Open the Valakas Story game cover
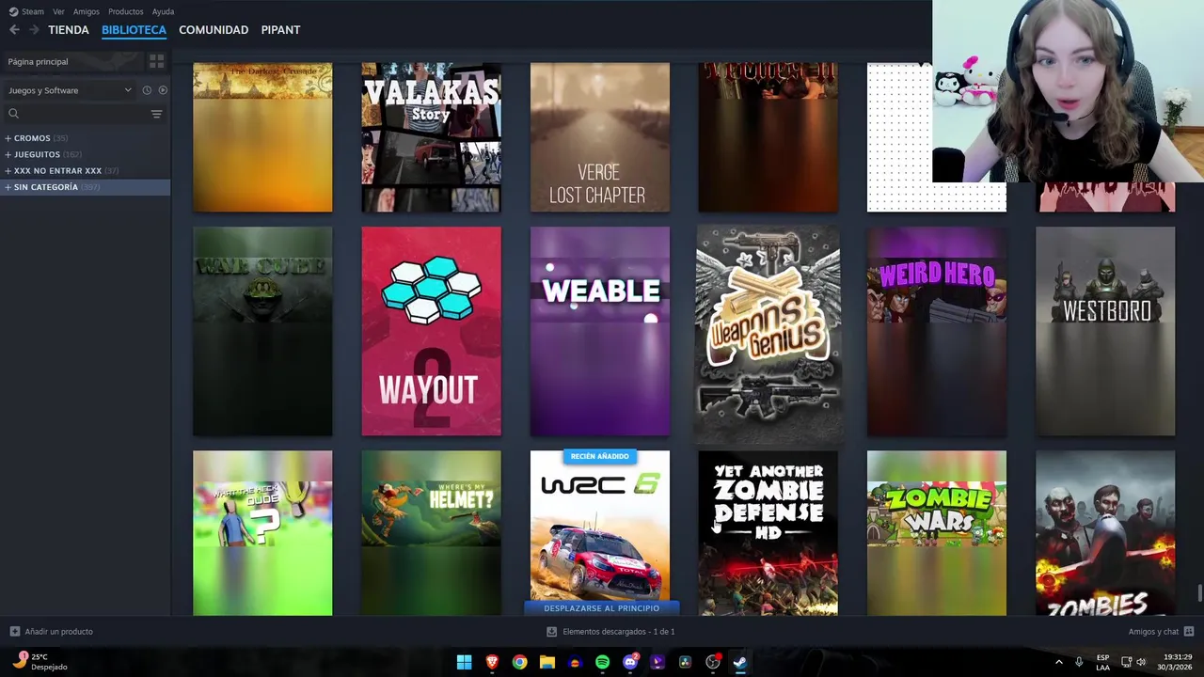The width and height of the screenshot is (1204, 677). coord(431,137)
